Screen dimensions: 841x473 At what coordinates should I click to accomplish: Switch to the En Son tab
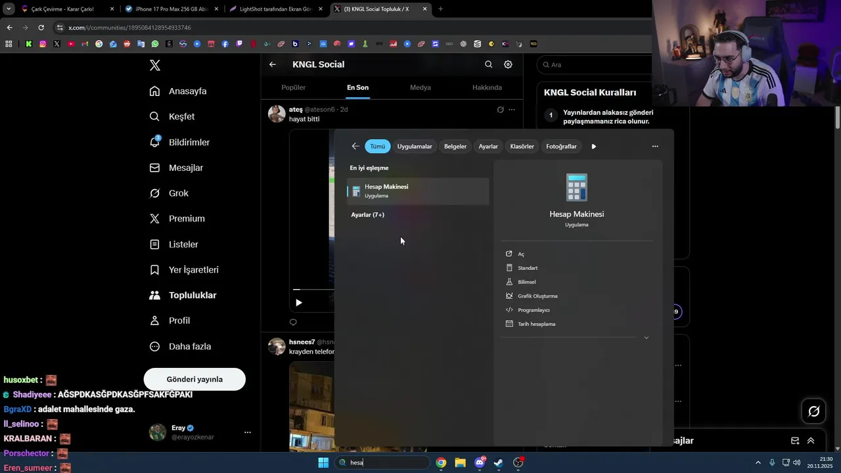point(357,87)
